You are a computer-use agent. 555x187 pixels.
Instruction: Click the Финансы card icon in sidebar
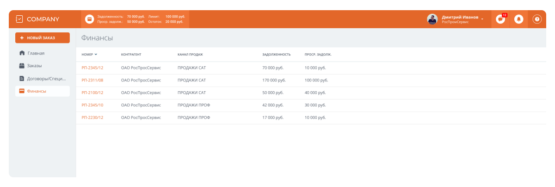click(22, 91)
